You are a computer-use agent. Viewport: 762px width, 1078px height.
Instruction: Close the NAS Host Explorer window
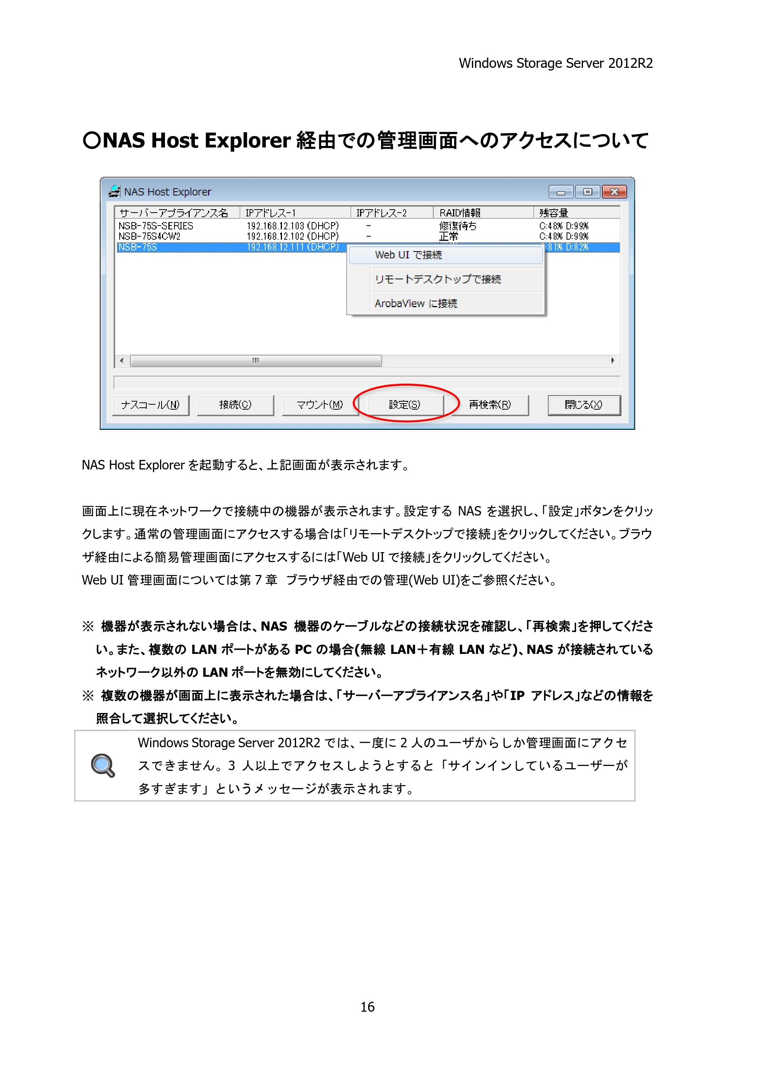click(x=614, y=192)
